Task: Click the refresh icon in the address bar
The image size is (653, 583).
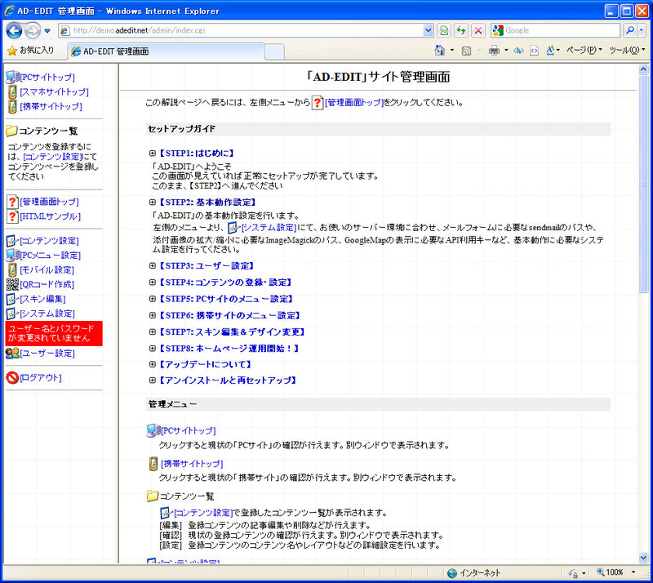Action: [x=461, y=30]
